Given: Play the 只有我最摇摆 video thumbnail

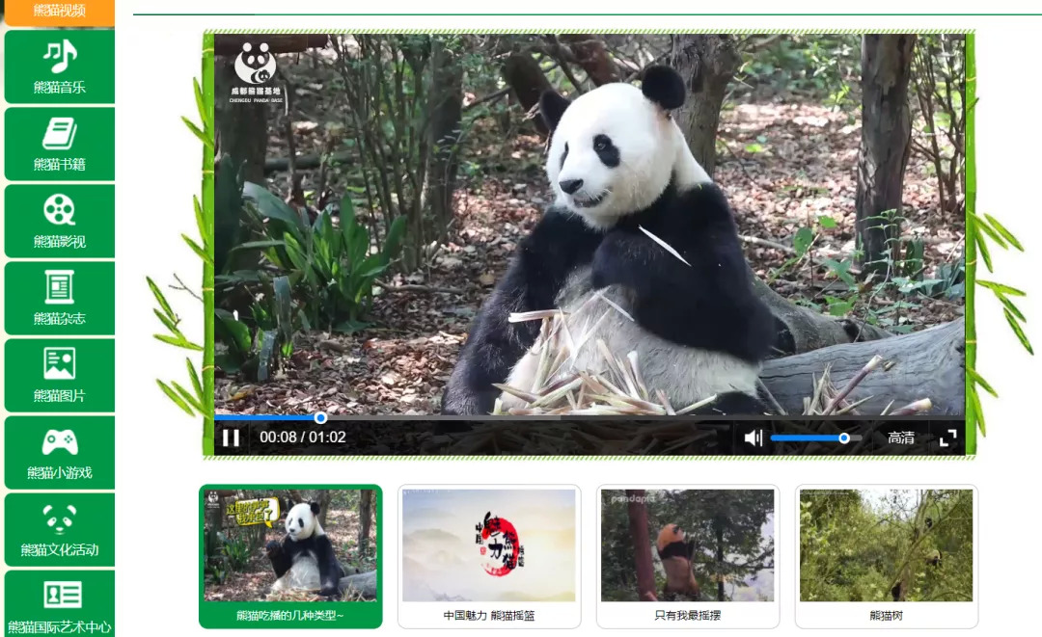Looking at the screenshot, I should [x=687, y=545].
